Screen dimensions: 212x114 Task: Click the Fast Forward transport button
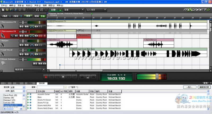[69, 77]
